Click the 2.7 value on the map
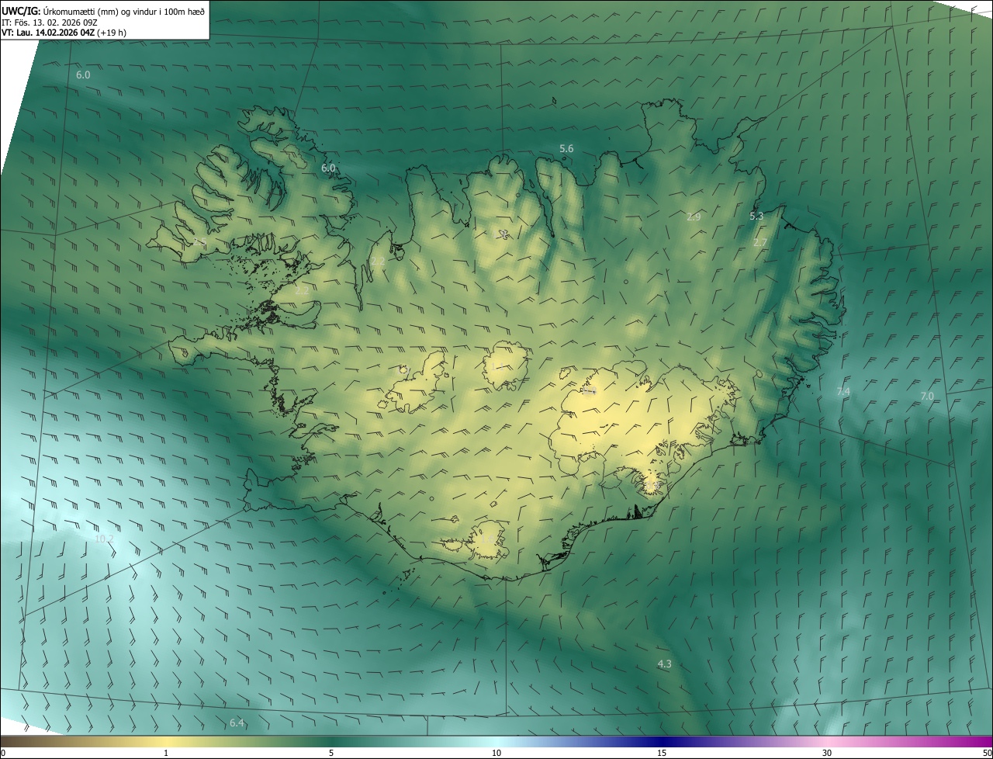Viewport: 993px width, 759px height. [760, 242]
